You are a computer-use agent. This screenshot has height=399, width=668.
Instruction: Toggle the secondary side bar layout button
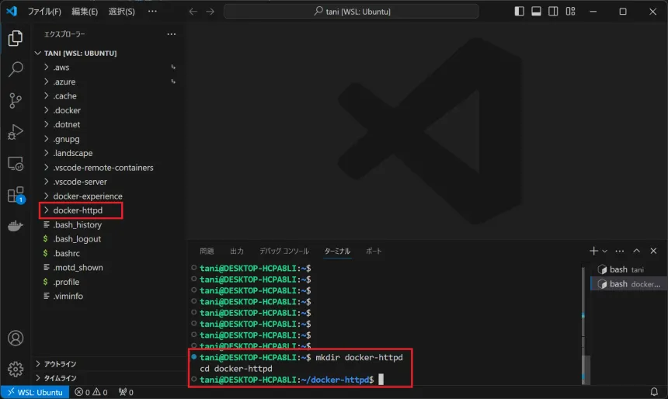(x=554, y=12)
